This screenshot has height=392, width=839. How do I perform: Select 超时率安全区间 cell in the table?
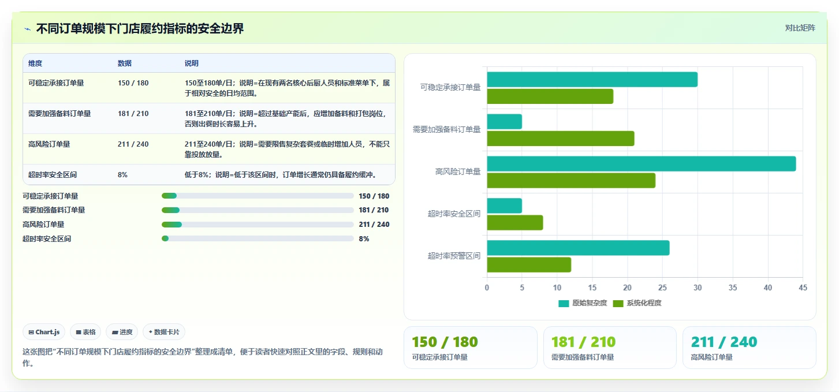[53, 175]
